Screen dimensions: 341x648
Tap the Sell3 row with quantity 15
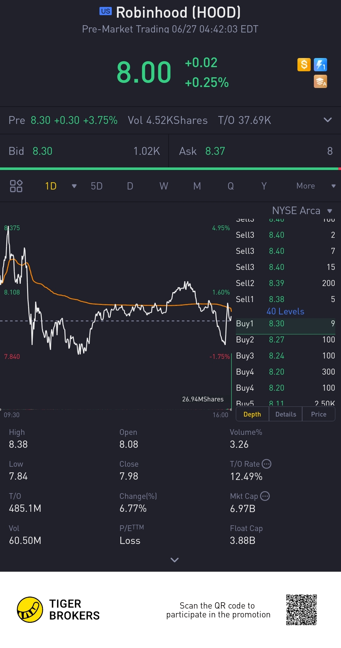click(285, 267)
